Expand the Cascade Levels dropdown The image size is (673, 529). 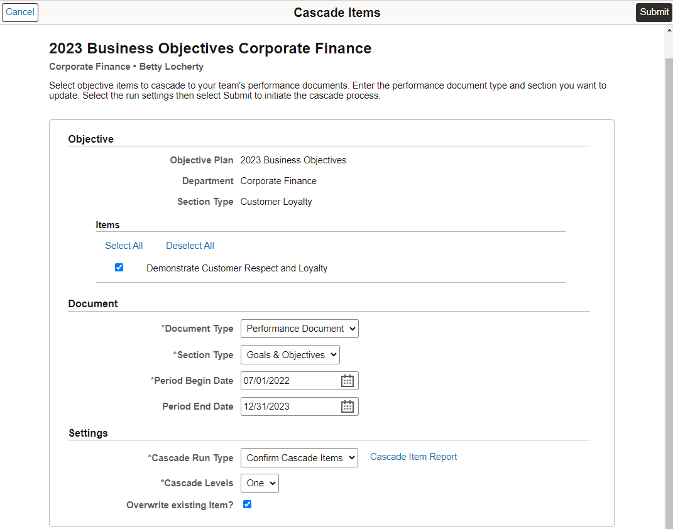click(260, 483)
